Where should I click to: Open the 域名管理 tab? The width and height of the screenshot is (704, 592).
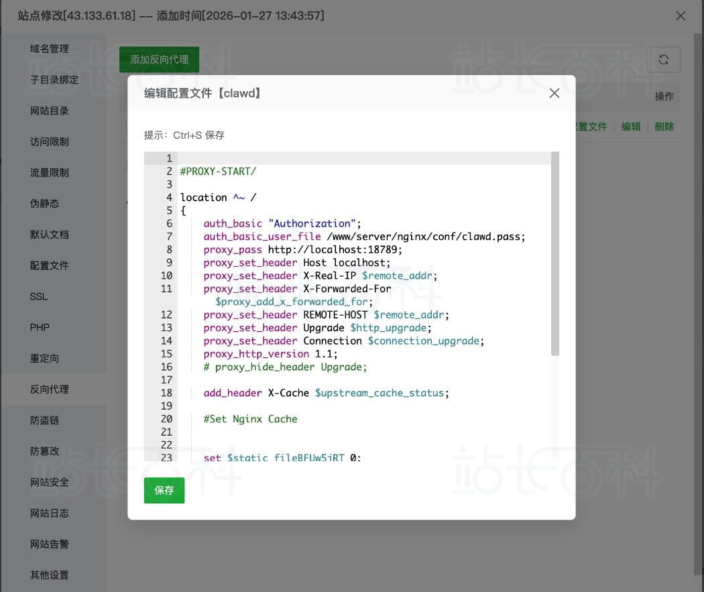pos(50,49)
